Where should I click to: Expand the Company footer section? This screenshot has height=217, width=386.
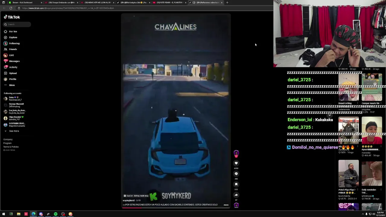pos(8,140)
